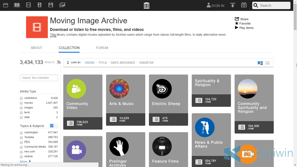Open Electric Sheep swirl thumbnail
This screenshot has width=297, height=167.
pos(162,89)
